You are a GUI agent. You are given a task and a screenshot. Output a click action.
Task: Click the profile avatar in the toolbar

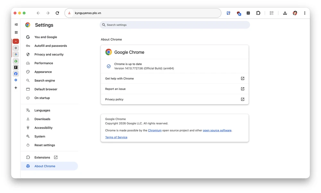[x=295, y=13]
